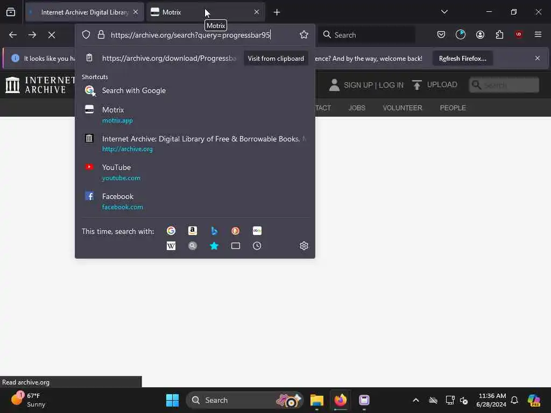
Task: Open the circular progress extension icon
Action: click(461, 34)
